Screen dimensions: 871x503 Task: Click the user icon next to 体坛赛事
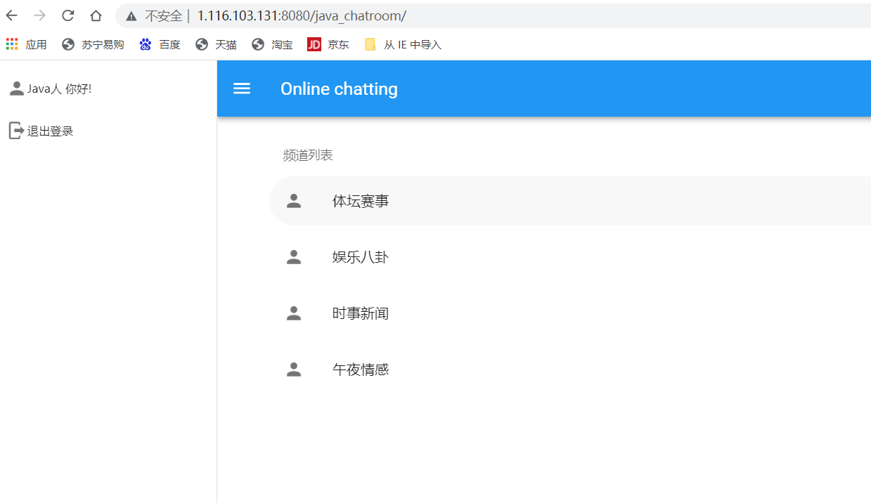point(293,200)
